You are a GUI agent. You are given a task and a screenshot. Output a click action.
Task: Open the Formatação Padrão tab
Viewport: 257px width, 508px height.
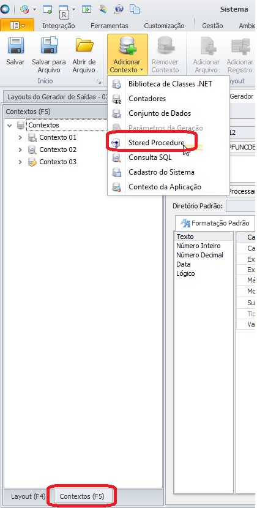click(215, 223)
